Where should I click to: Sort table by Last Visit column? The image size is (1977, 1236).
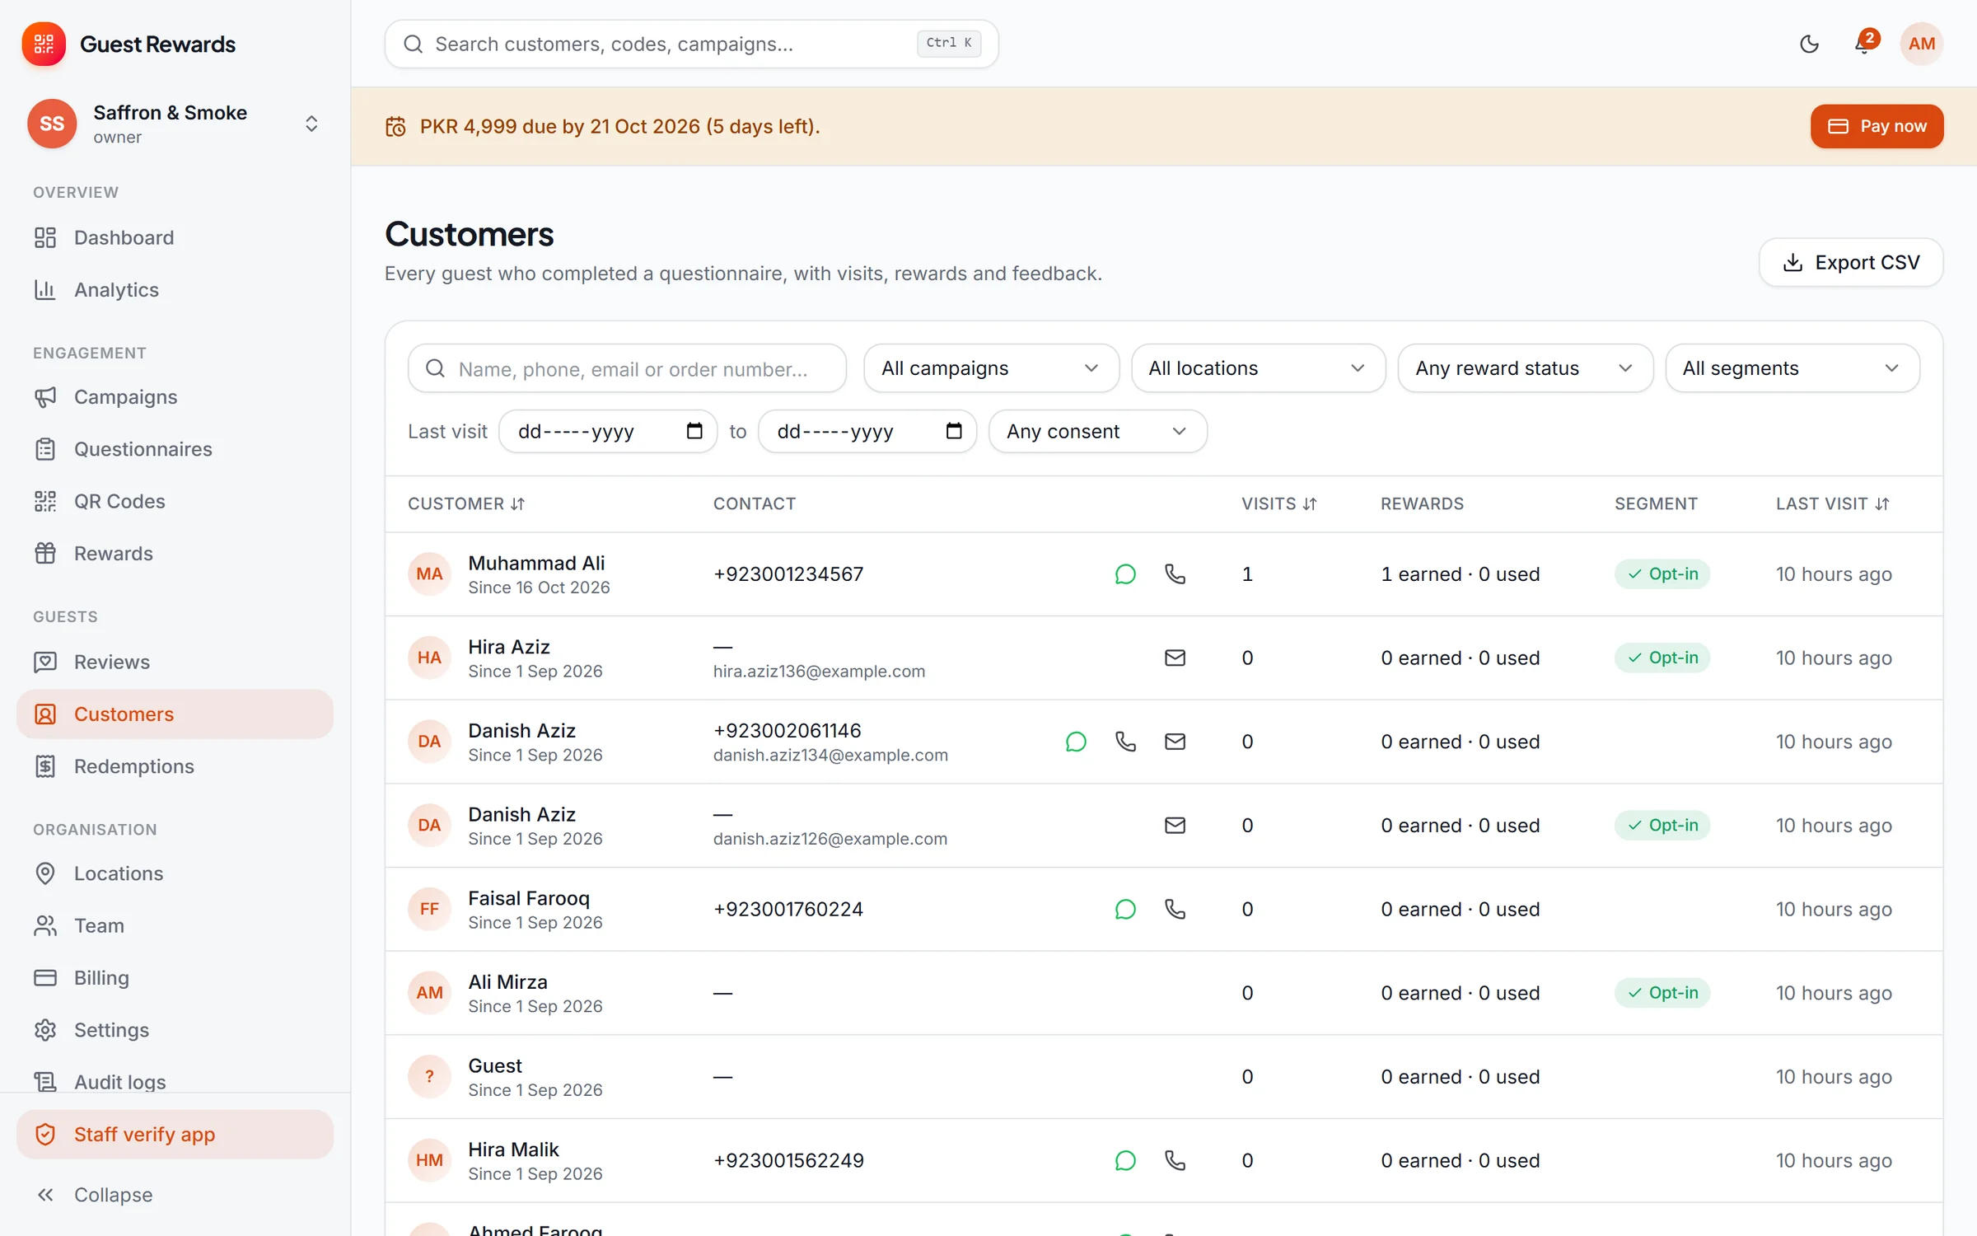[x=1832, y=503]
